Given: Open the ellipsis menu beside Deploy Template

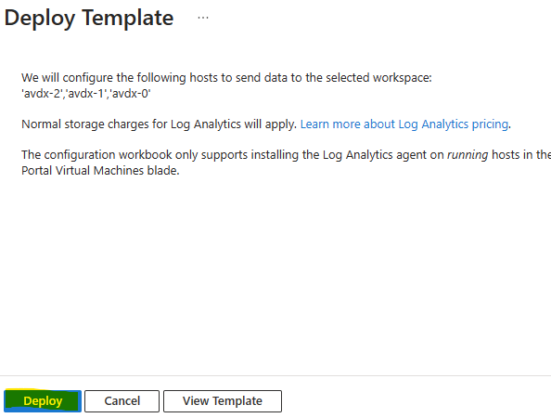Looking at the screenshot, I should click(203, 18).
